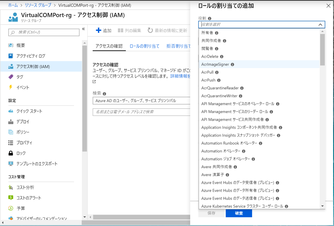Open アクセス制御 (IAM) sidebar menu item
The width and height of the screenshot is (334, 226).
point(41,66)
